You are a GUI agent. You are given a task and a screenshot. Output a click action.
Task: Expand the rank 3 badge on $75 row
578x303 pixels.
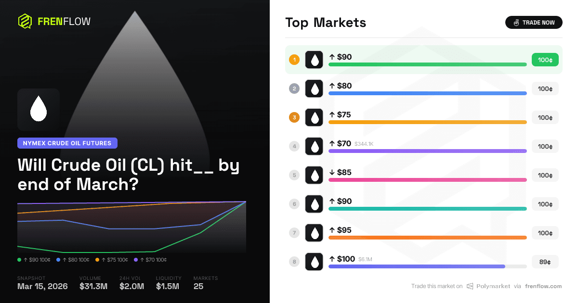point(294,117)
